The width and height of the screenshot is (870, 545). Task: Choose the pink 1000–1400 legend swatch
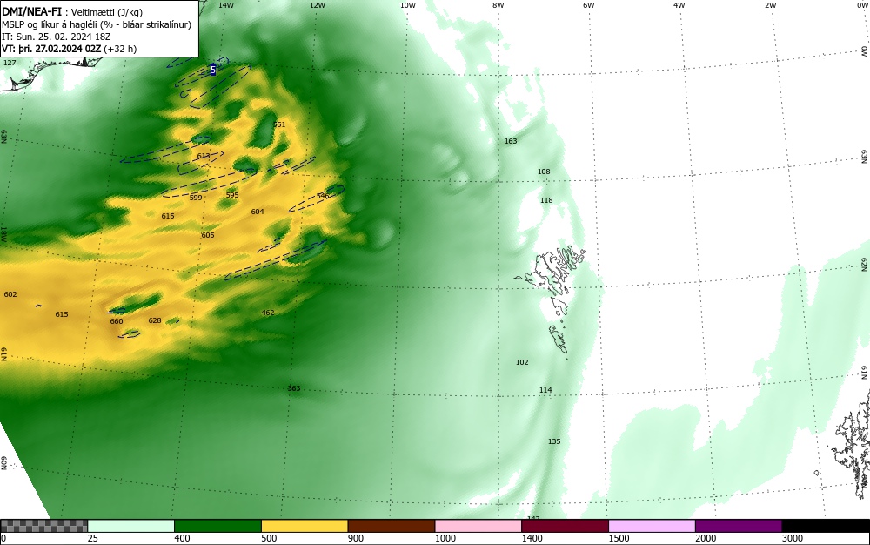click(478, 526)
